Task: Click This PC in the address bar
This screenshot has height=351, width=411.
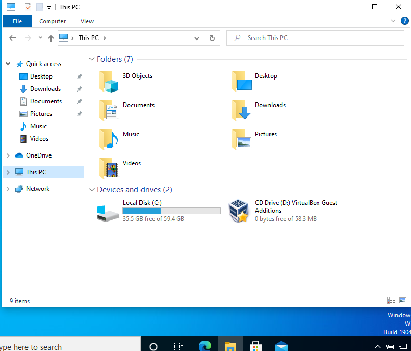Action: 88,38
